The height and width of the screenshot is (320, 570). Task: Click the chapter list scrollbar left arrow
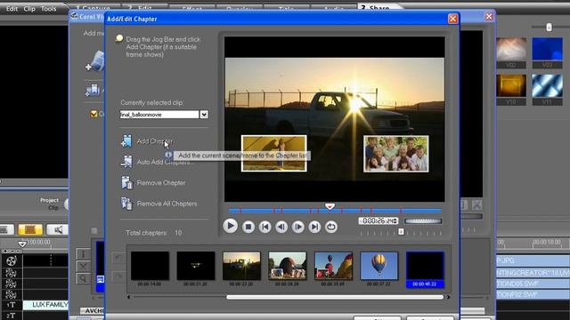(x=128, y=297)
